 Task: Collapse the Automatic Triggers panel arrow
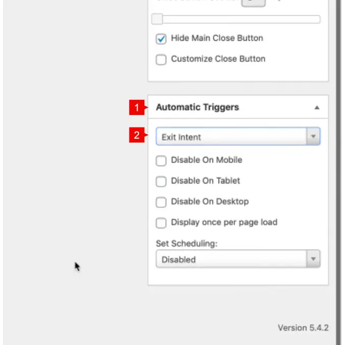click(x=316, y=108)
